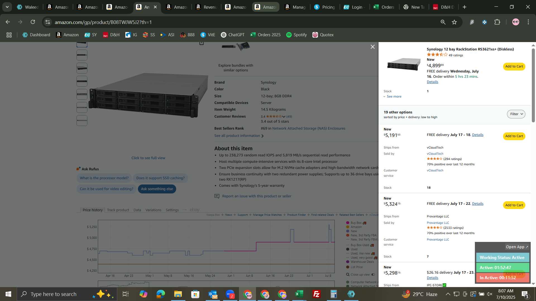The width and height of the screenshot is (536, 301).
Task: Open Network Attached Storage Enclosures rank link
Action: pyautogui.click(x=308, y=128)
